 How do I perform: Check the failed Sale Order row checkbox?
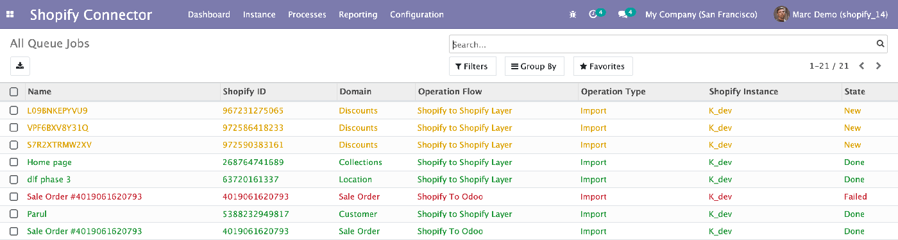(x=13, y=197)
